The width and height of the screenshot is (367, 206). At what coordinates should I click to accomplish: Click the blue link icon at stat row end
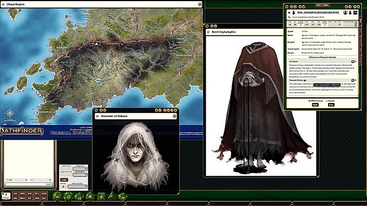pos(356,25)
